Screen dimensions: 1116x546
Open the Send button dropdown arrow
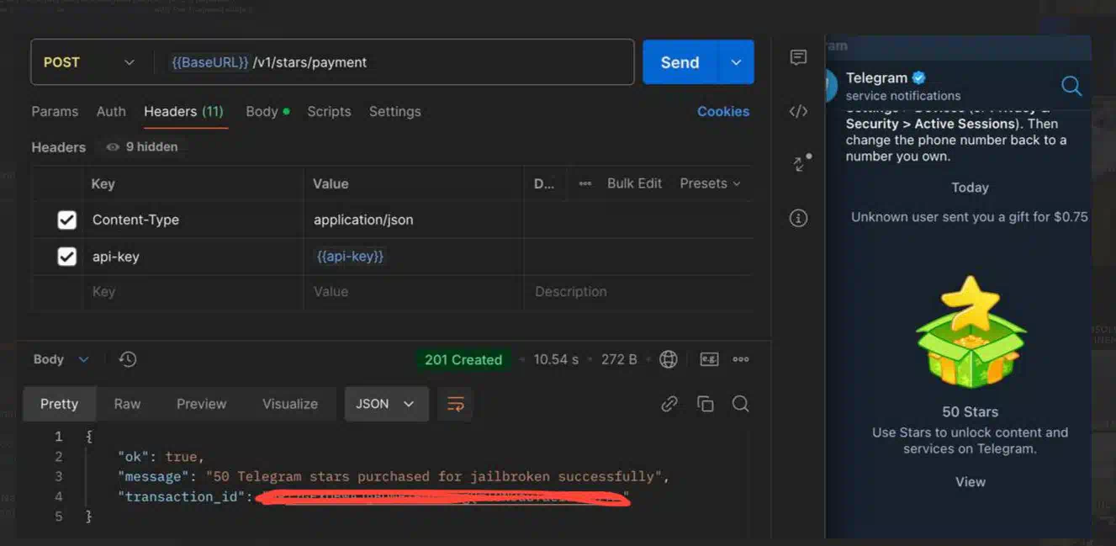coord(736,62)
